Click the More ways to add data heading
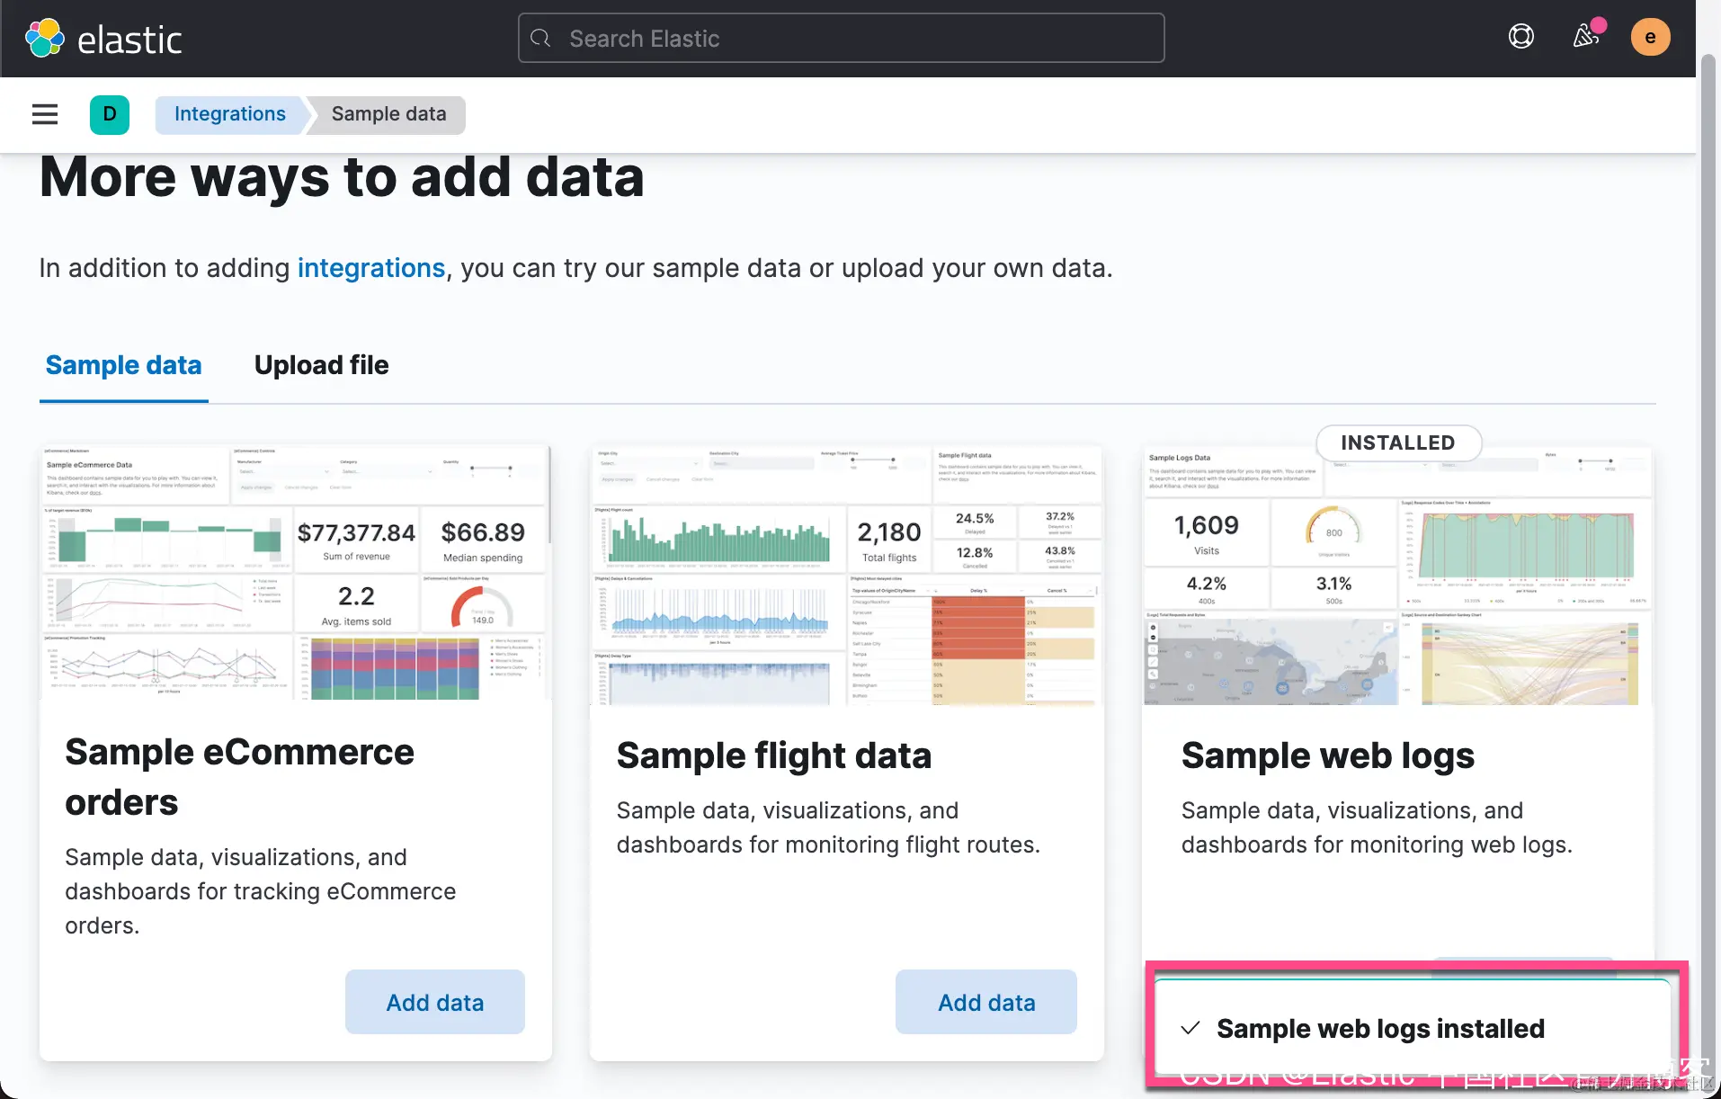This screenshot has height=1099, width=1721. click(342, 176)
